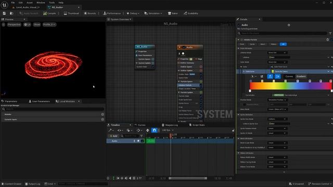Click the Baker toolbar button
This screenshot has width=333, height=187.
(173, 14)
